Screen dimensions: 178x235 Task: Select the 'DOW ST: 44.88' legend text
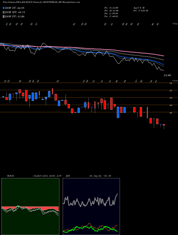(15, 8)
